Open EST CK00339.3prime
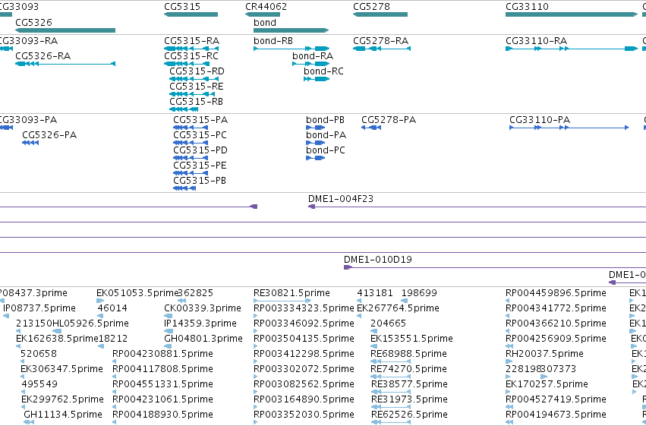The width and height of the screenshot is (646, 426). 203,308
